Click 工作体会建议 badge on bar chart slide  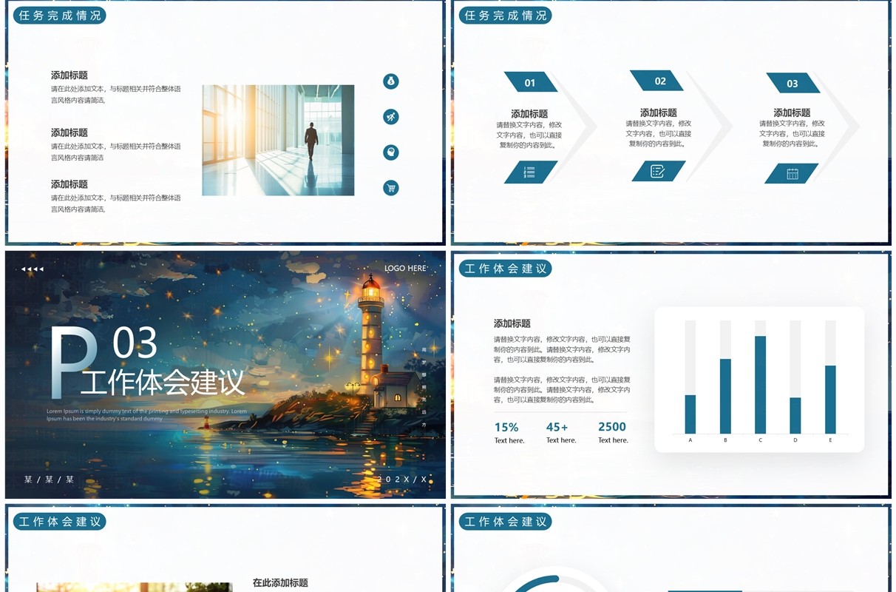coord(505,269)
